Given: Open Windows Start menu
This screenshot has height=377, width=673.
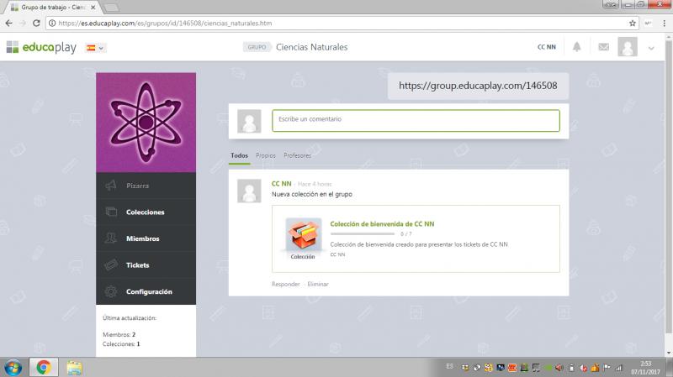Looking at the screenshot, I should [13, 368].
